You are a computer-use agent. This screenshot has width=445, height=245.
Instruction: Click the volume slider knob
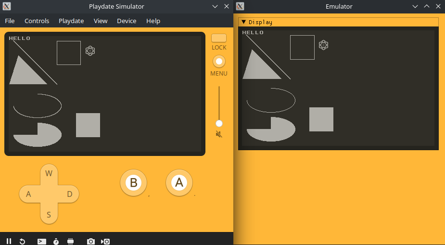pyautogui.click(x=219, y=123)
